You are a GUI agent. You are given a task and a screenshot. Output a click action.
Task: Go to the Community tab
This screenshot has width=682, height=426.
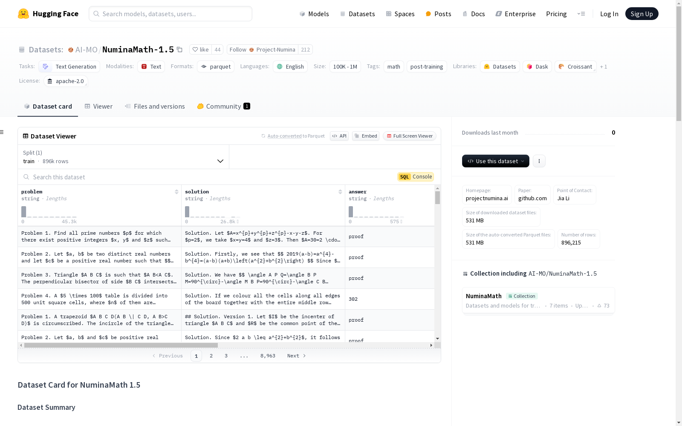pos(224,106)
